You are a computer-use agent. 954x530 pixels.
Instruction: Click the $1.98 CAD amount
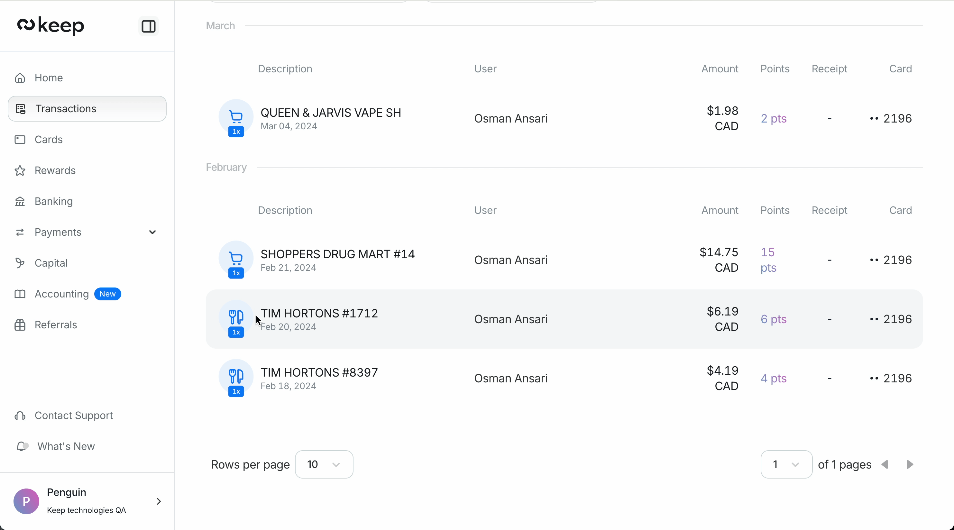tap(722, 119)
